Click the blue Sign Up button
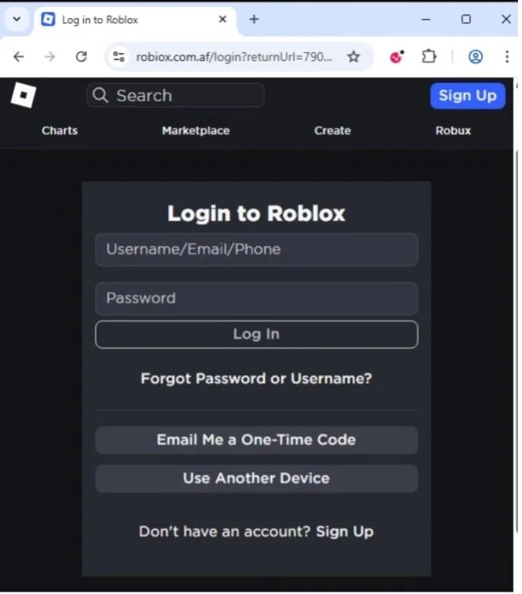 click(x=467, y=96)
